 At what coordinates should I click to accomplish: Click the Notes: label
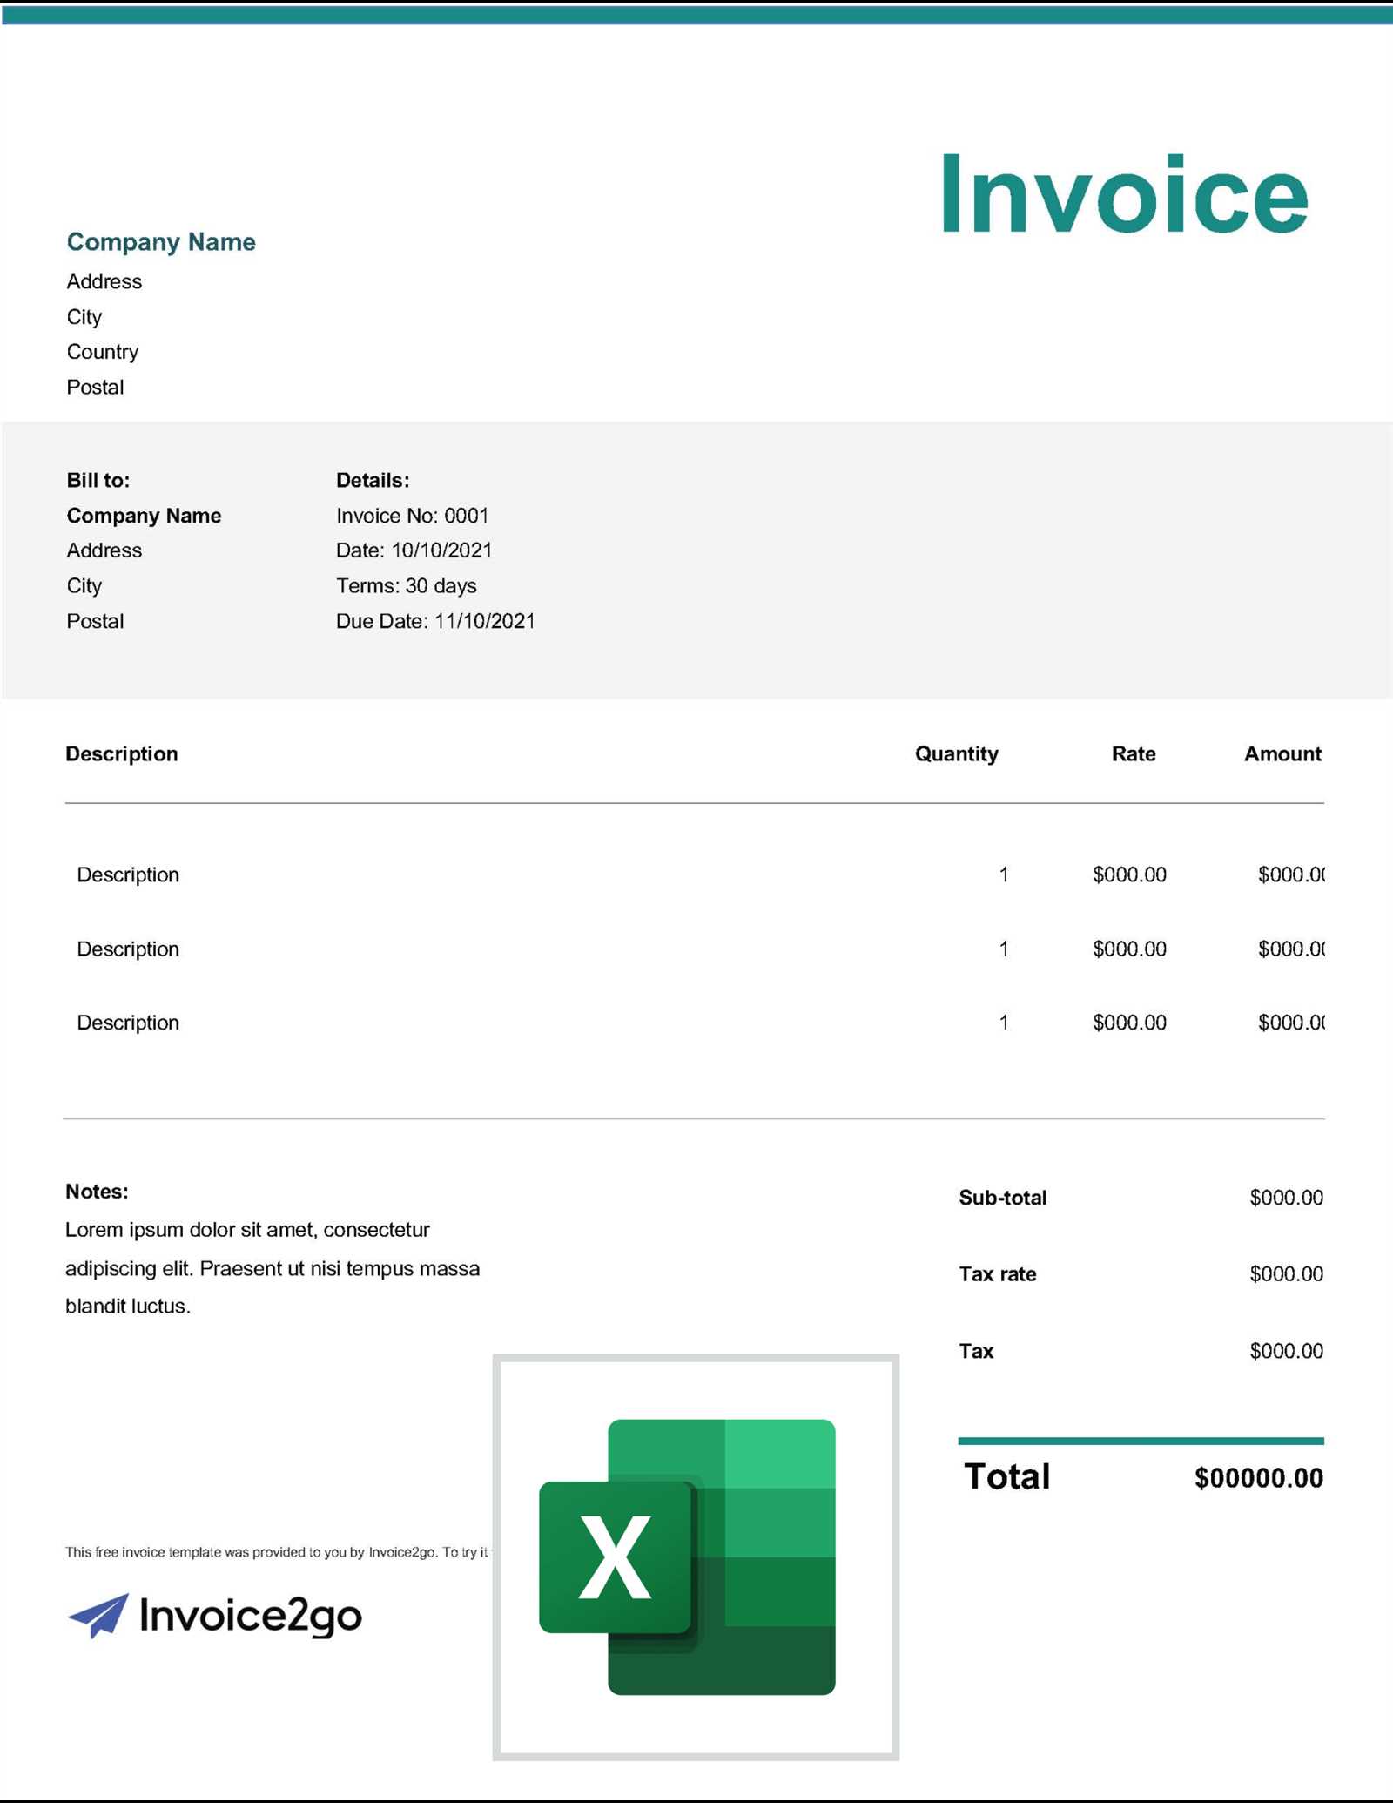point(97,1192)
